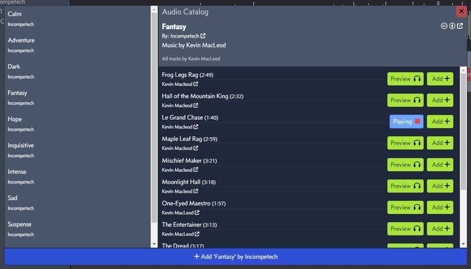
Task: Close the Audio Catalog dialog
Action: 461,11
